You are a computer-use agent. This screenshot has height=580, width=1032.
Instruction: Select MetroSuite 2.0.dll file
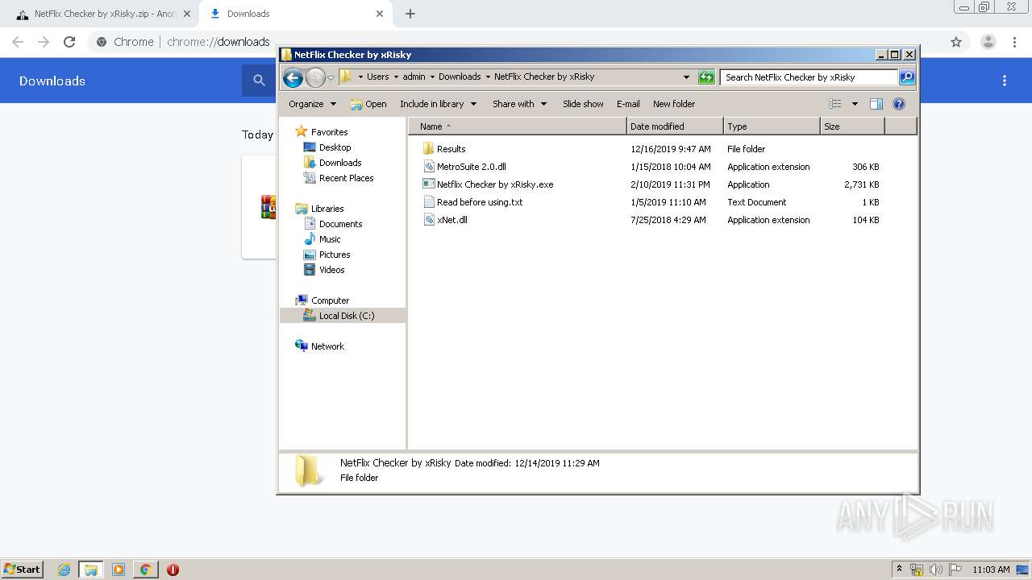[x=472, y=167]
